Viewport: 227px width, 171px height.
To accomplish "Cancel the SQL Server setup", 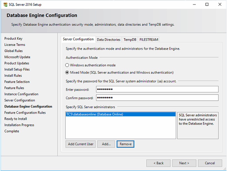I will coord(210,163).
